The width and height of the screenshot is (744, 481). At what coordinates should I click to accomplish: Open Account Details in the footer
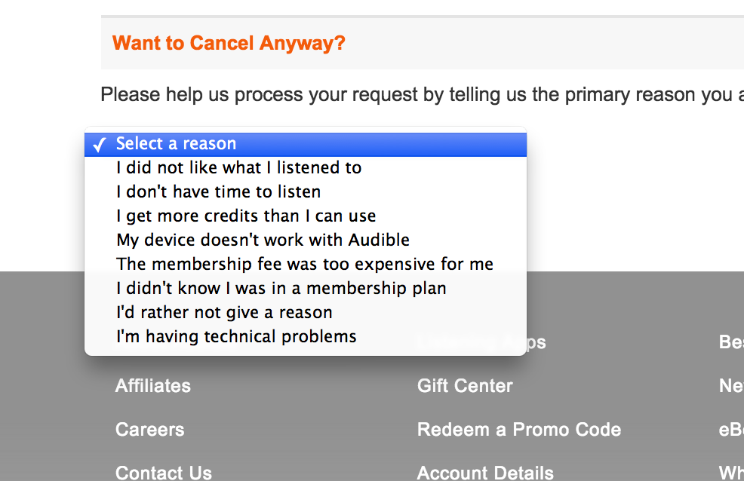[x=485, y=473]
